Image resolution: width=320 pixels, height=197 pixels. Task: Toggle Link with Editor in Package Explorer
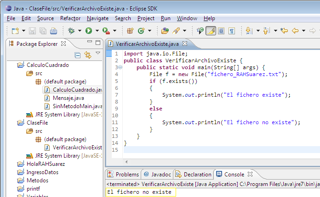click(x=88, y=55)
